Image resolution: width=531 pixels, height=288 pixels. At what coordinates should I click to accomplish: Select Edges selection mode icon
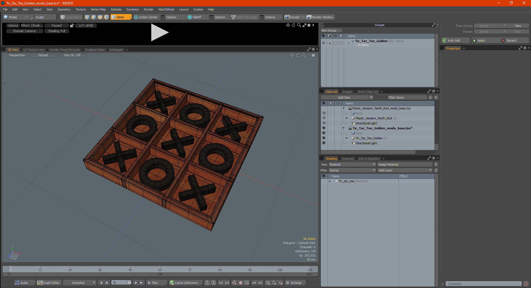(93, 17)
